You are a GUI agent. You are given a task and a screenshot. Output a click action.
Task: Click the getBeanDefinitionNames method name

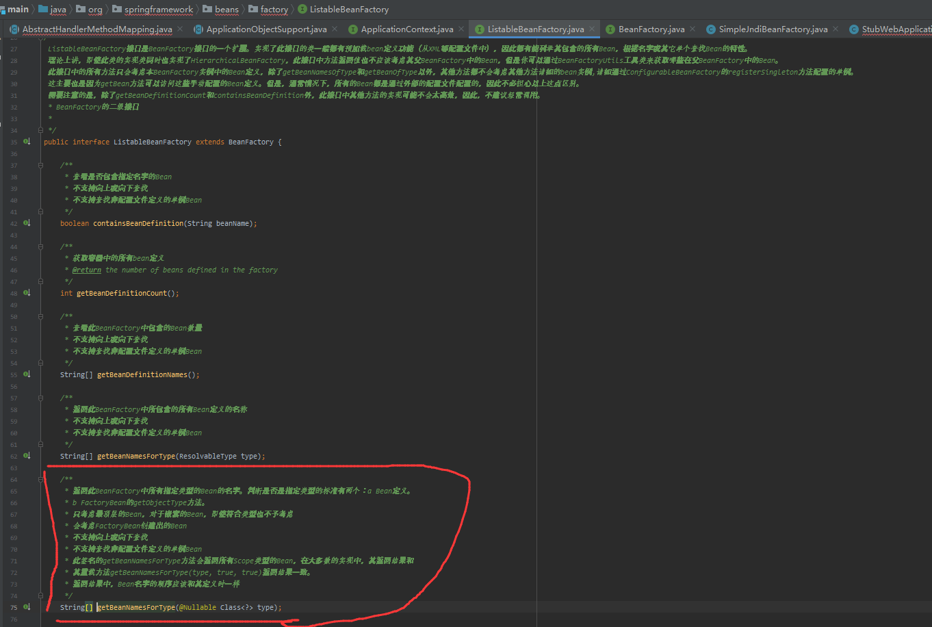point(142,374)
